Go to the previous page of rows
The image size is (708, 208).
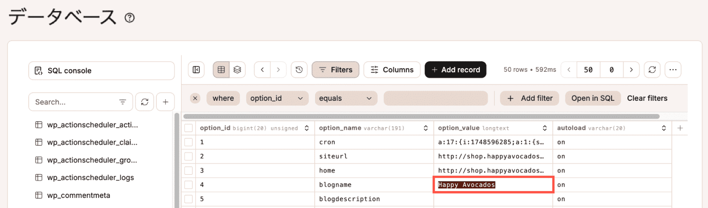pyautogui.click(x=569, y=70)
